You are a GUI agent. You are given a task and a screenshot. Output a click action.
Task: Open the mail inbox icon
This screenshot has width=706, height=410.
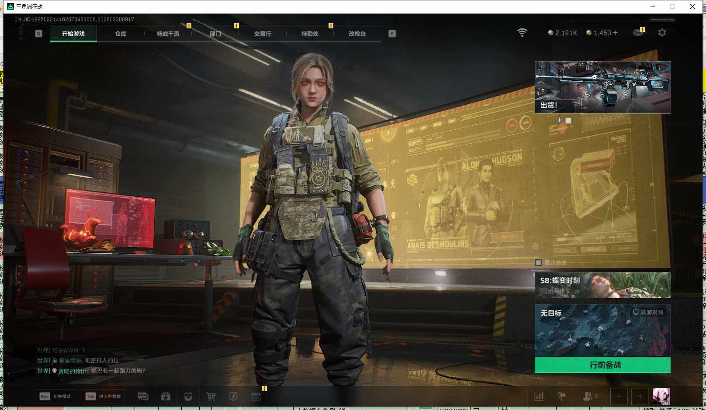pos(638,33)
